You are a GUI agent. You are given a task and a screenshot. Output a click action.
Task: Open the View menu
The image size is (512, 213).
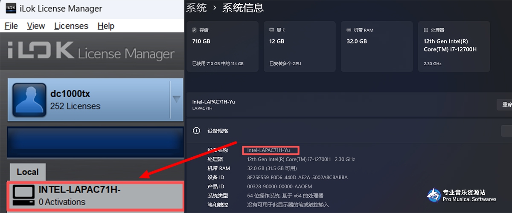(x=36, y=26)
